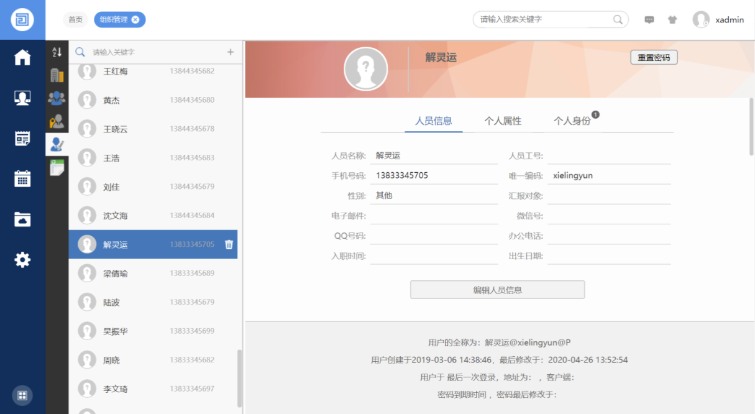Close the 组织管理 tab
Screen dimensions: 755x414
coord(135,20)
